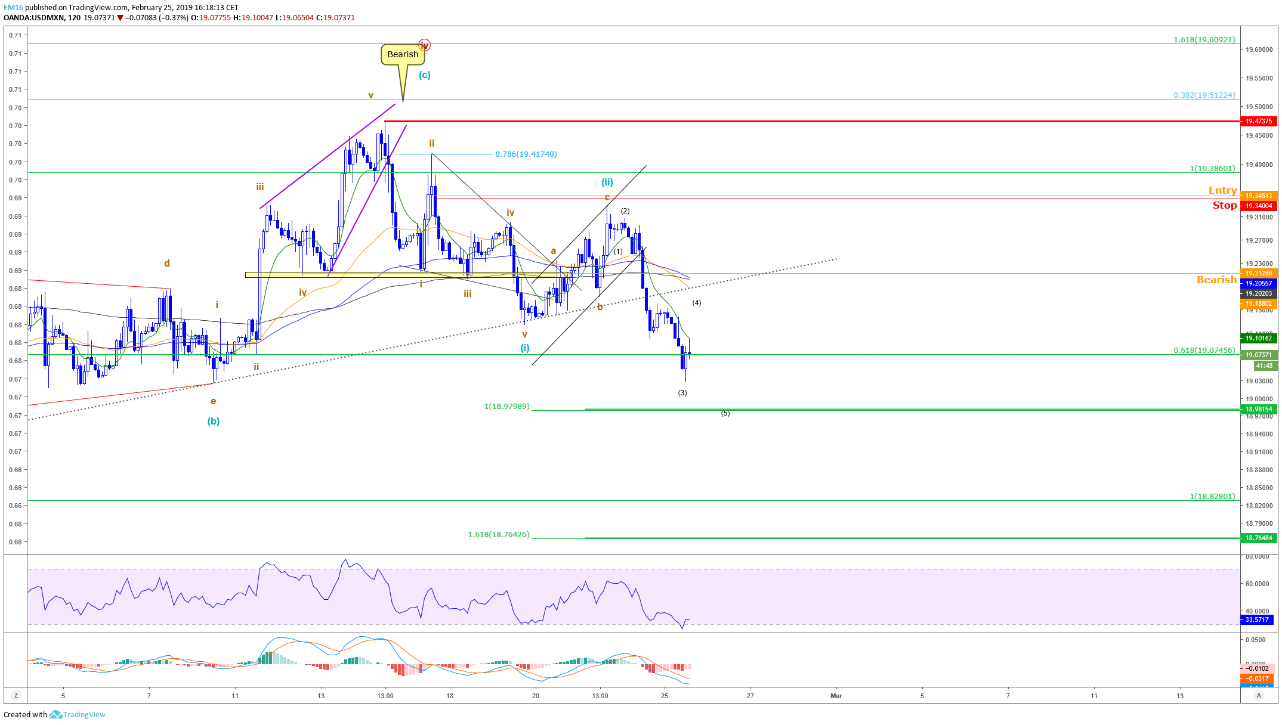Select the 1.618(18.76426) extension label
This screenshot has height=725, width=1282.
click(x=499, y=535)
